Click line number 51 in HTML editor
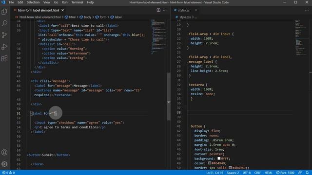Image resolution: width=312 pixels, height=175 pixels. point(19,113)
